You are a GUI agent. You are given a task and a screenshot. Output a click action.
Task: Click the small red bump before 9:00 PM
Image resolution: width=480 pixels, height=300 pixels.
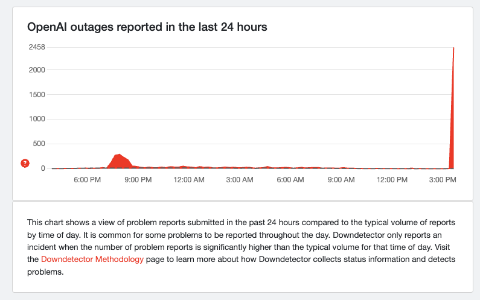119,161
